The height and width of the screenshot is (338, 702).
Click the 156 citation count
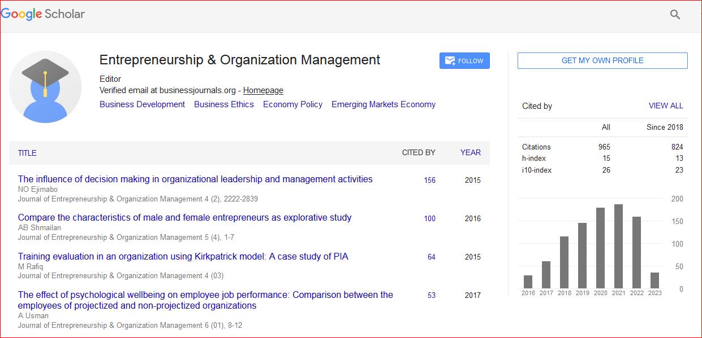[x=429, y=180]
